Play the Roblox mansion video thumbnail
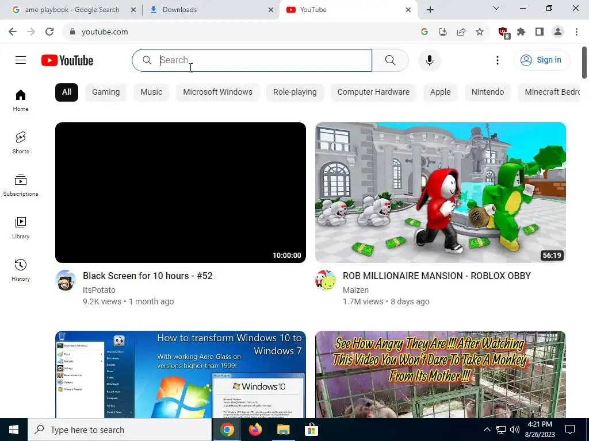The height and width of the screenshot is (441, 589). click(440, 192)
